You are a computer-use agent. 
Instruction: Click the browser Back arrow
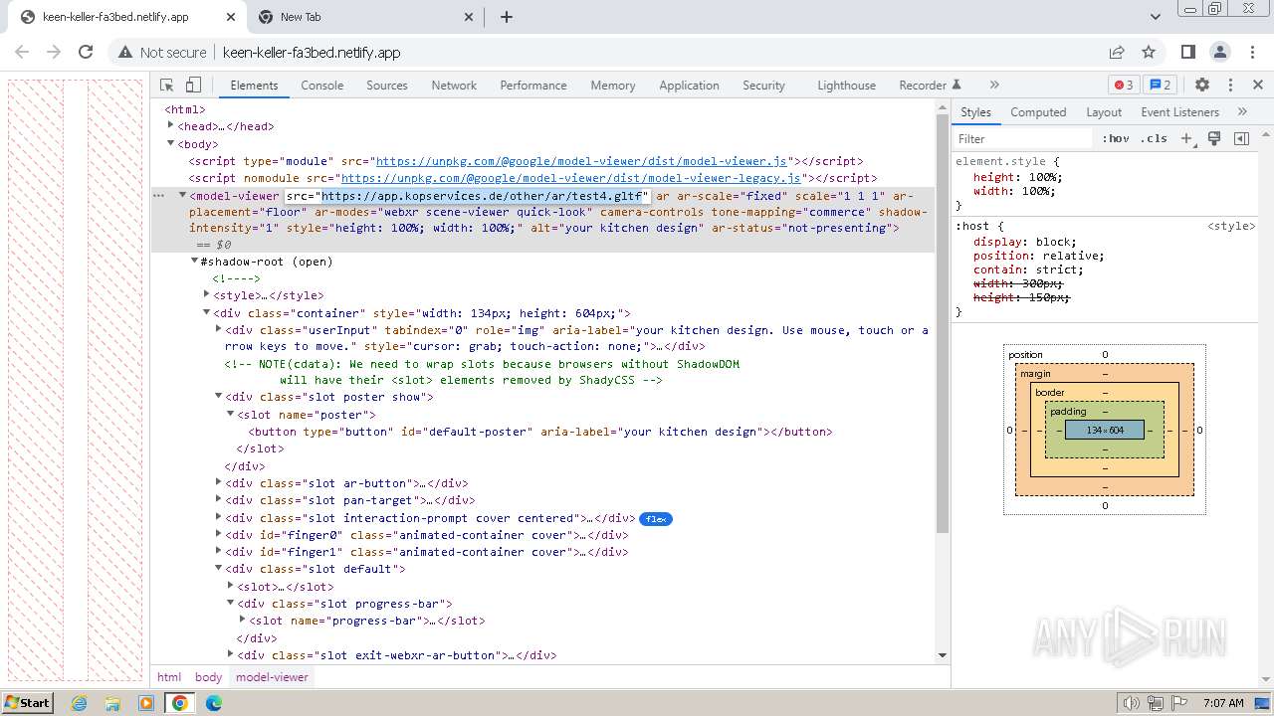(22, 52)
